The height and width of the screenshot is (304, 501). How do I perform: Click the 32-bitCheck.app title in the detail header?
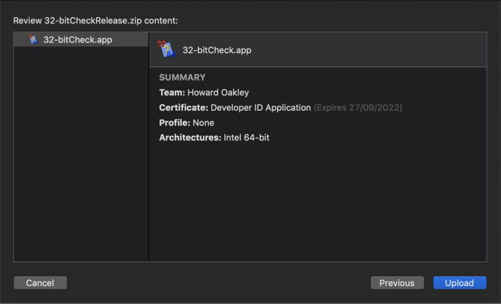216,50
